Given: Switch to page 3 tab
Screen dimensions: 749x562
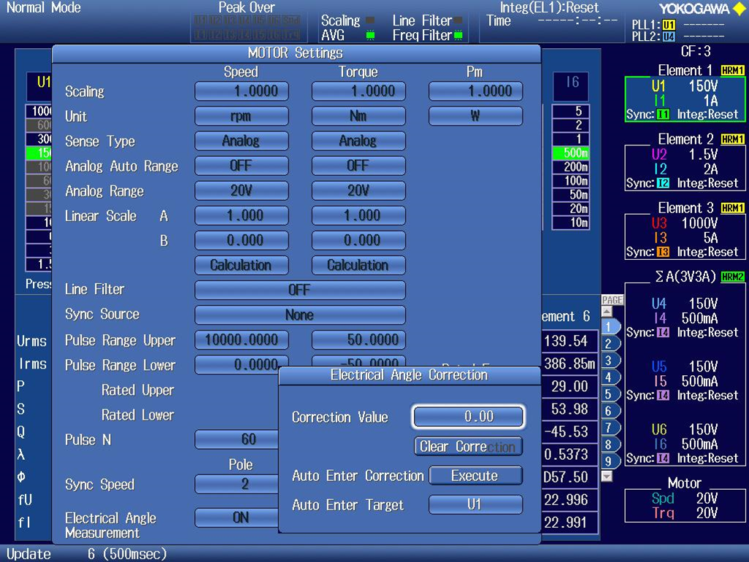Looking at the screenshot, I should [x=610, y=361].
